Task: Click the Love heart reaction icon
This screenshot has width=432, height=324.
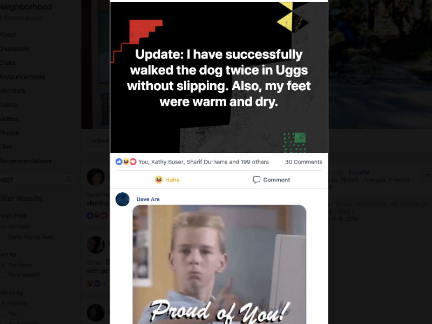Action: coord(133,161)
